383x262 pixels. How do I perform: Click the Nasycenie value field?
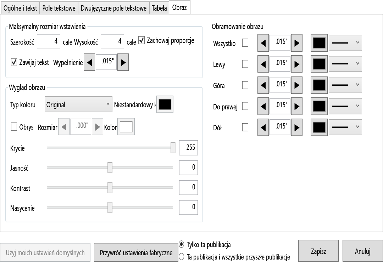[x=188, y=207]
